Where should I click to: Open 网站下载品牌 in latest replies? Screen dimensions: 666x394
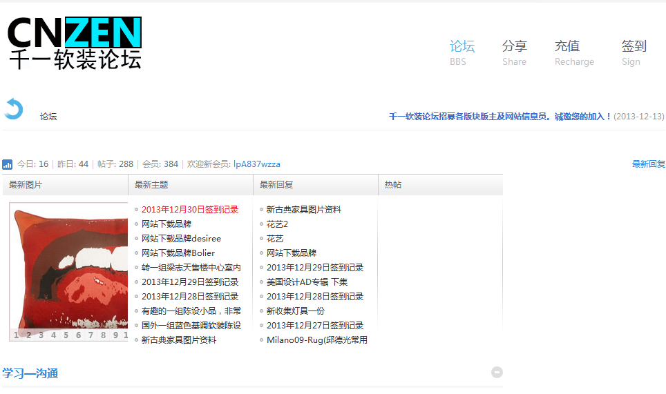292,253
